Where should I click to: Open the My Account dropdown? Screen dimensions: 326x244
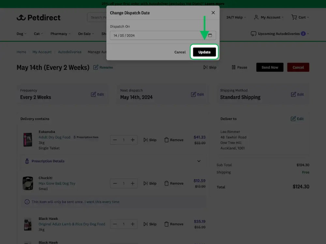[269, 17]
